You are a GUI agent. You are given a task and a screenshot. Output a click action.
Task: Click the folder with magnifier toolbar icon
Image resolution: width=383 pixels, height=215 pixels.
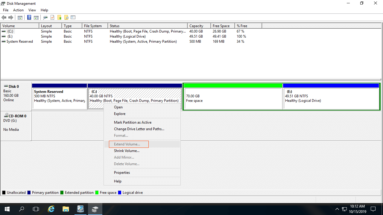tap(66, 18)
